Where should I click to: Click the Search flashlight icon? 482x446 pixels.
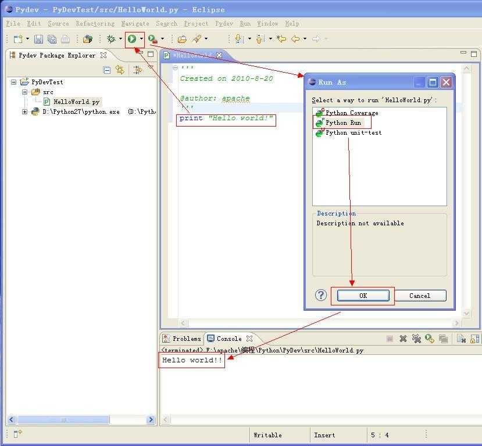point(197,39)
